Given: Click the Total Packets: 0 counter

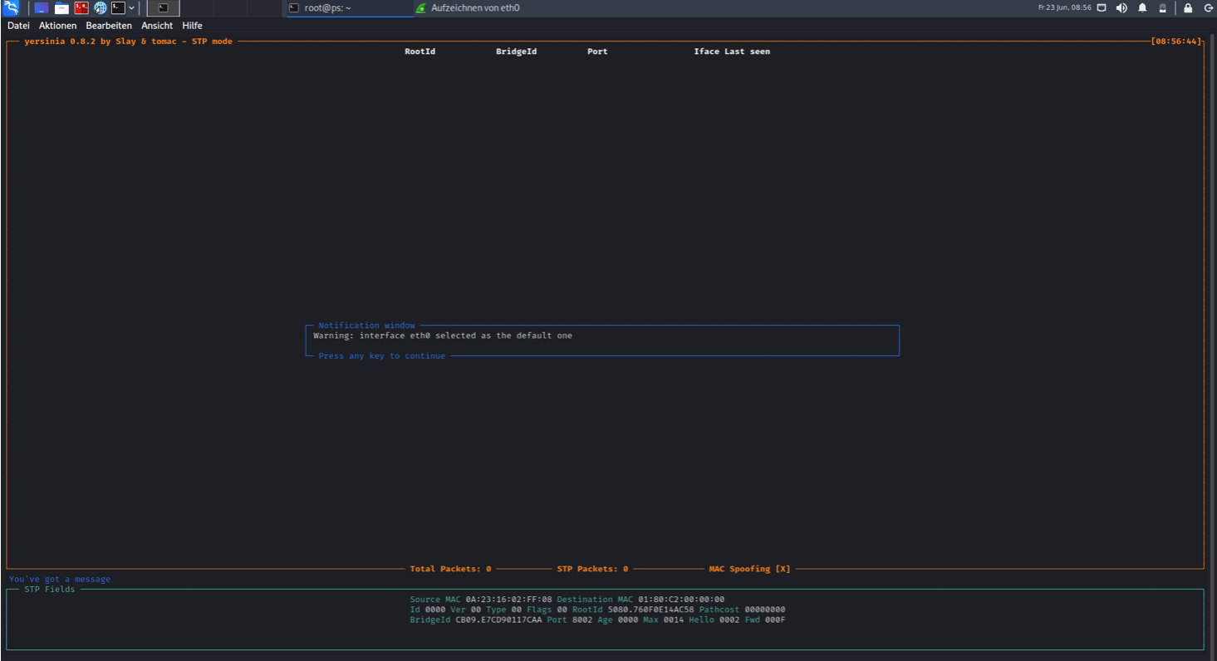Looking at the screenshot, I should click(x=450, y=569).
